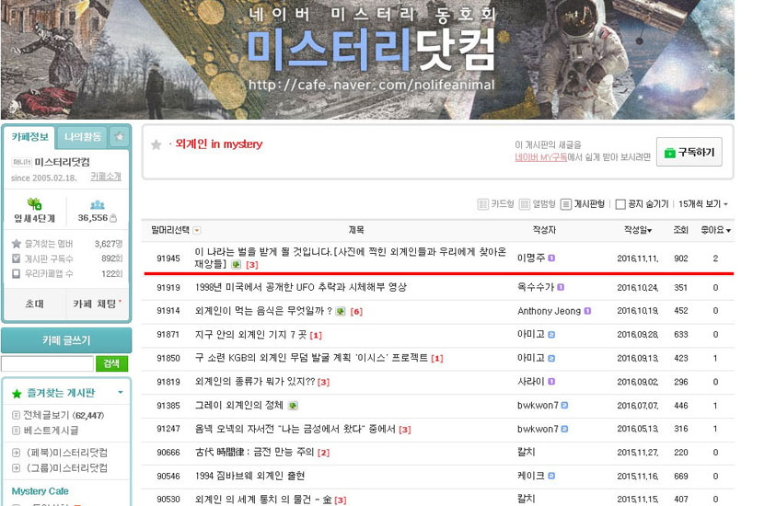Click the cafe search input field
Viewport: 776px width, 506px height.
pyautogui.click(x=47, y=363)
